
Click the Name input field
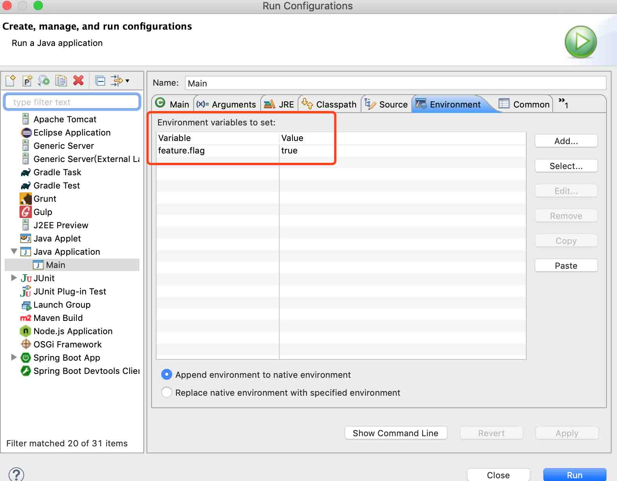point(395,83)
